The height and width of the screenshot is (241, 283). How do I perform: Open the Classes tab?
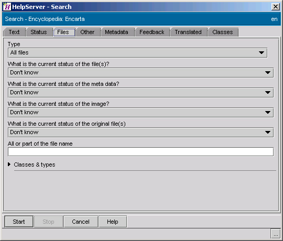pos(223,32)
